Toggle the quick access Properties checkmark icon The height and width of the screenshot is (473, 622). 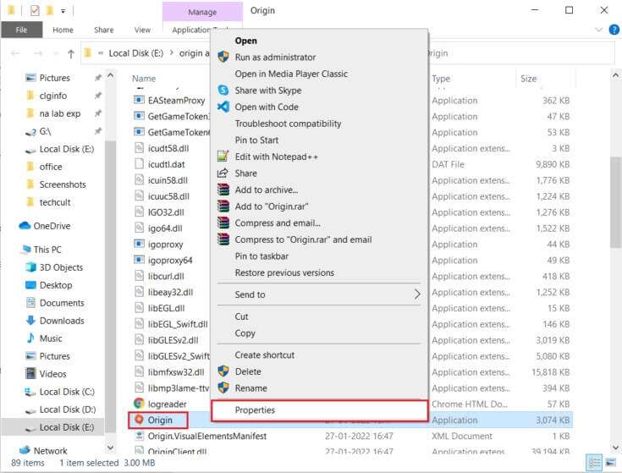pyautogui.click(x=35, y=10)
